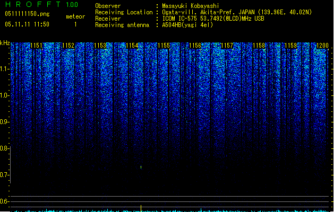Click the 1159 time marker

[291, 46]
